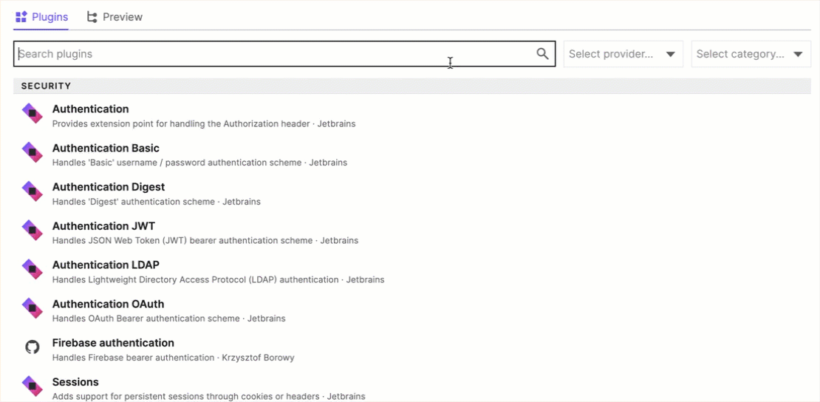Click the Authentication JWT plugin icon

pyautogui.click(x=32, y=230)
